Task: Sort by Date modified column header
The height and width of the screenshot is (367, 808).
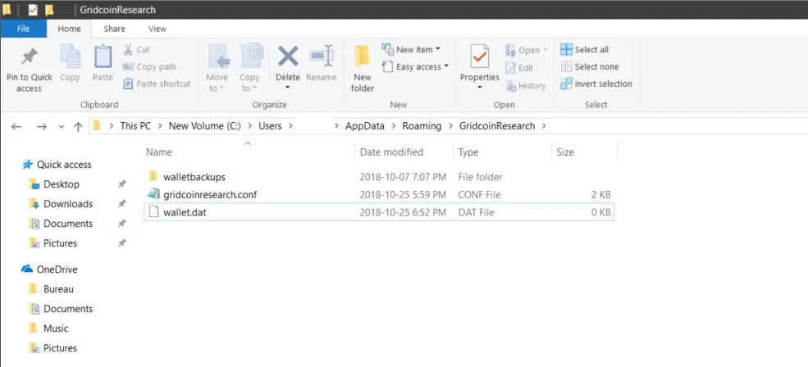Action: [391, 152]
